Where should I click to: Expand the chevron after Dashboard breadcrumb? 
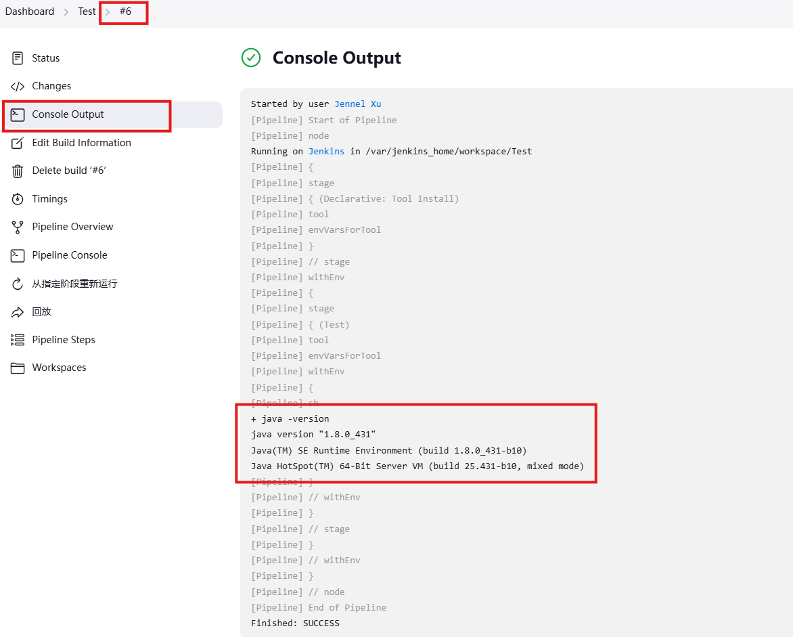tap(65, 12)
